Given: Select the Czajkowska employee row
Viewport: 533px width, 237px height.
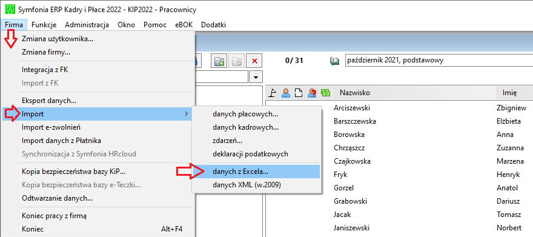Looking at the screenshot, I should coord(399,161).
